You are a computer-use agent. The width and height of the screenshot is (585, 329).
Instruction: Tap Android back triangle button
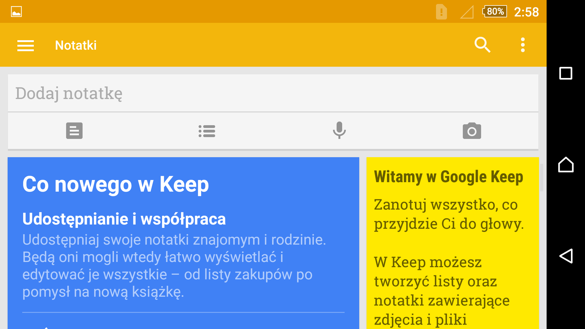coord(566,256)
